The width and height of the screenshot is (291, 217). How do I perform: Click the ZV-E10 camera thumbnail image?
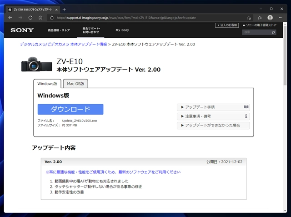[36, 65]
